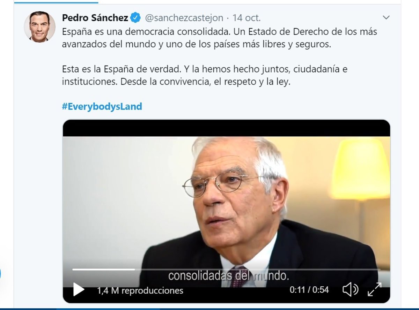Seek into the unplayed gray timeline portion
This screenshot has height=310, width=419.
coord(257,269)
